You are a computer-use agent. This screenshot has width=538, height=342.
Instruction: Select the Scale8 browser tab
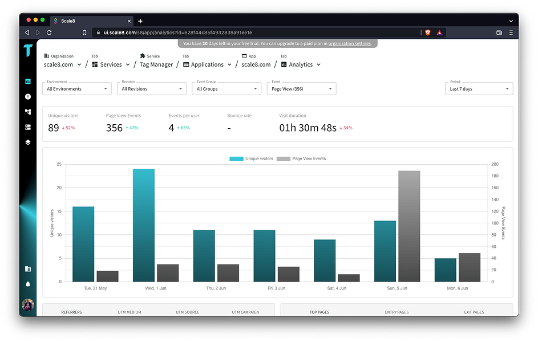(92, 21)
